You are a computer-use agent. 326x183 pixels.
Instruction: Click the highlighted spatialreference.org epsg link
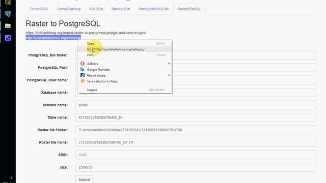pos(53,38)
